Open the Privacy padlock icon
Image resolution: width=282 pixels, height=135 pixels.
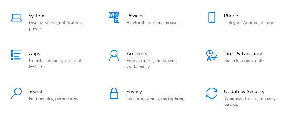(x=114, y=93)
